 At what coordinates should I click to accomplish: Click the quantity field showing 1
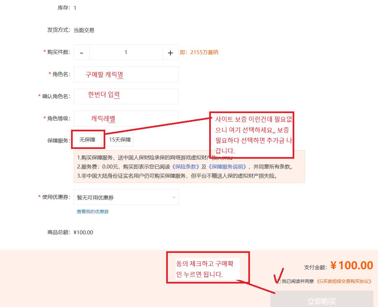point(126,52)
